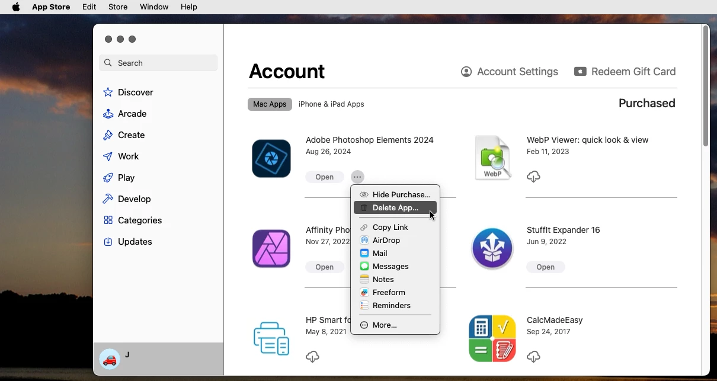The height and width of the screenshot is (381, 717).
Task: Choose More in the share menu
Action: 395,325
